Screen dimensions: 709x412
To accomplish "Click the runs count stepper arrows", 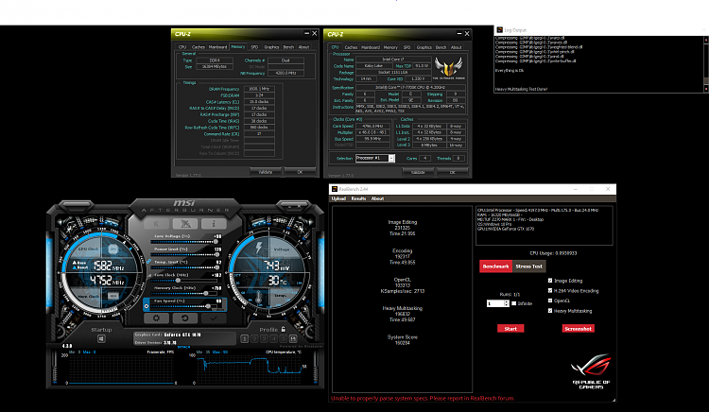I will point(507,303).
